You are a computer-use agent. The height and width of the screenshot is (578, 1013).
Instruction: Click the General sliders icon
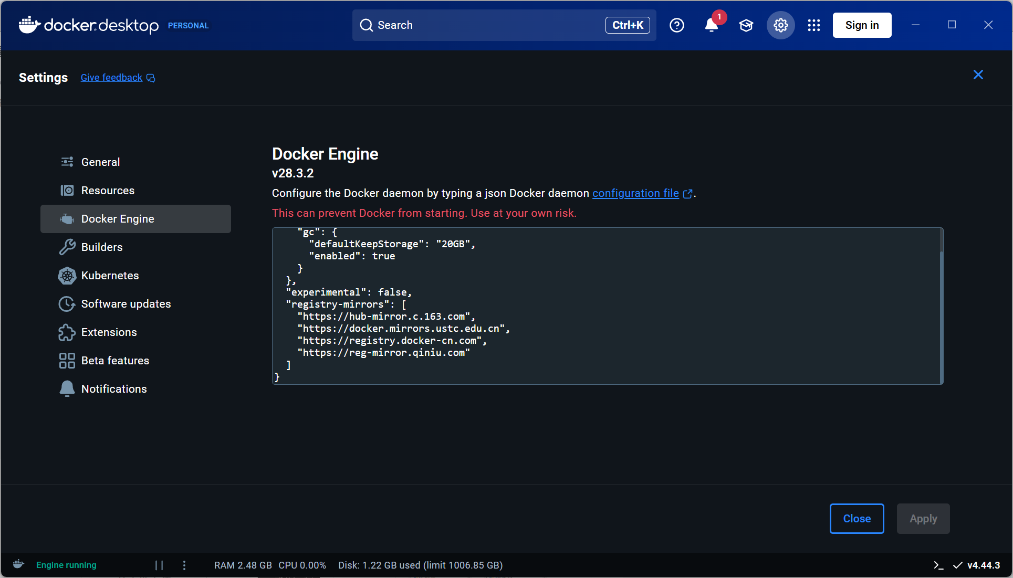click(67, 162)
